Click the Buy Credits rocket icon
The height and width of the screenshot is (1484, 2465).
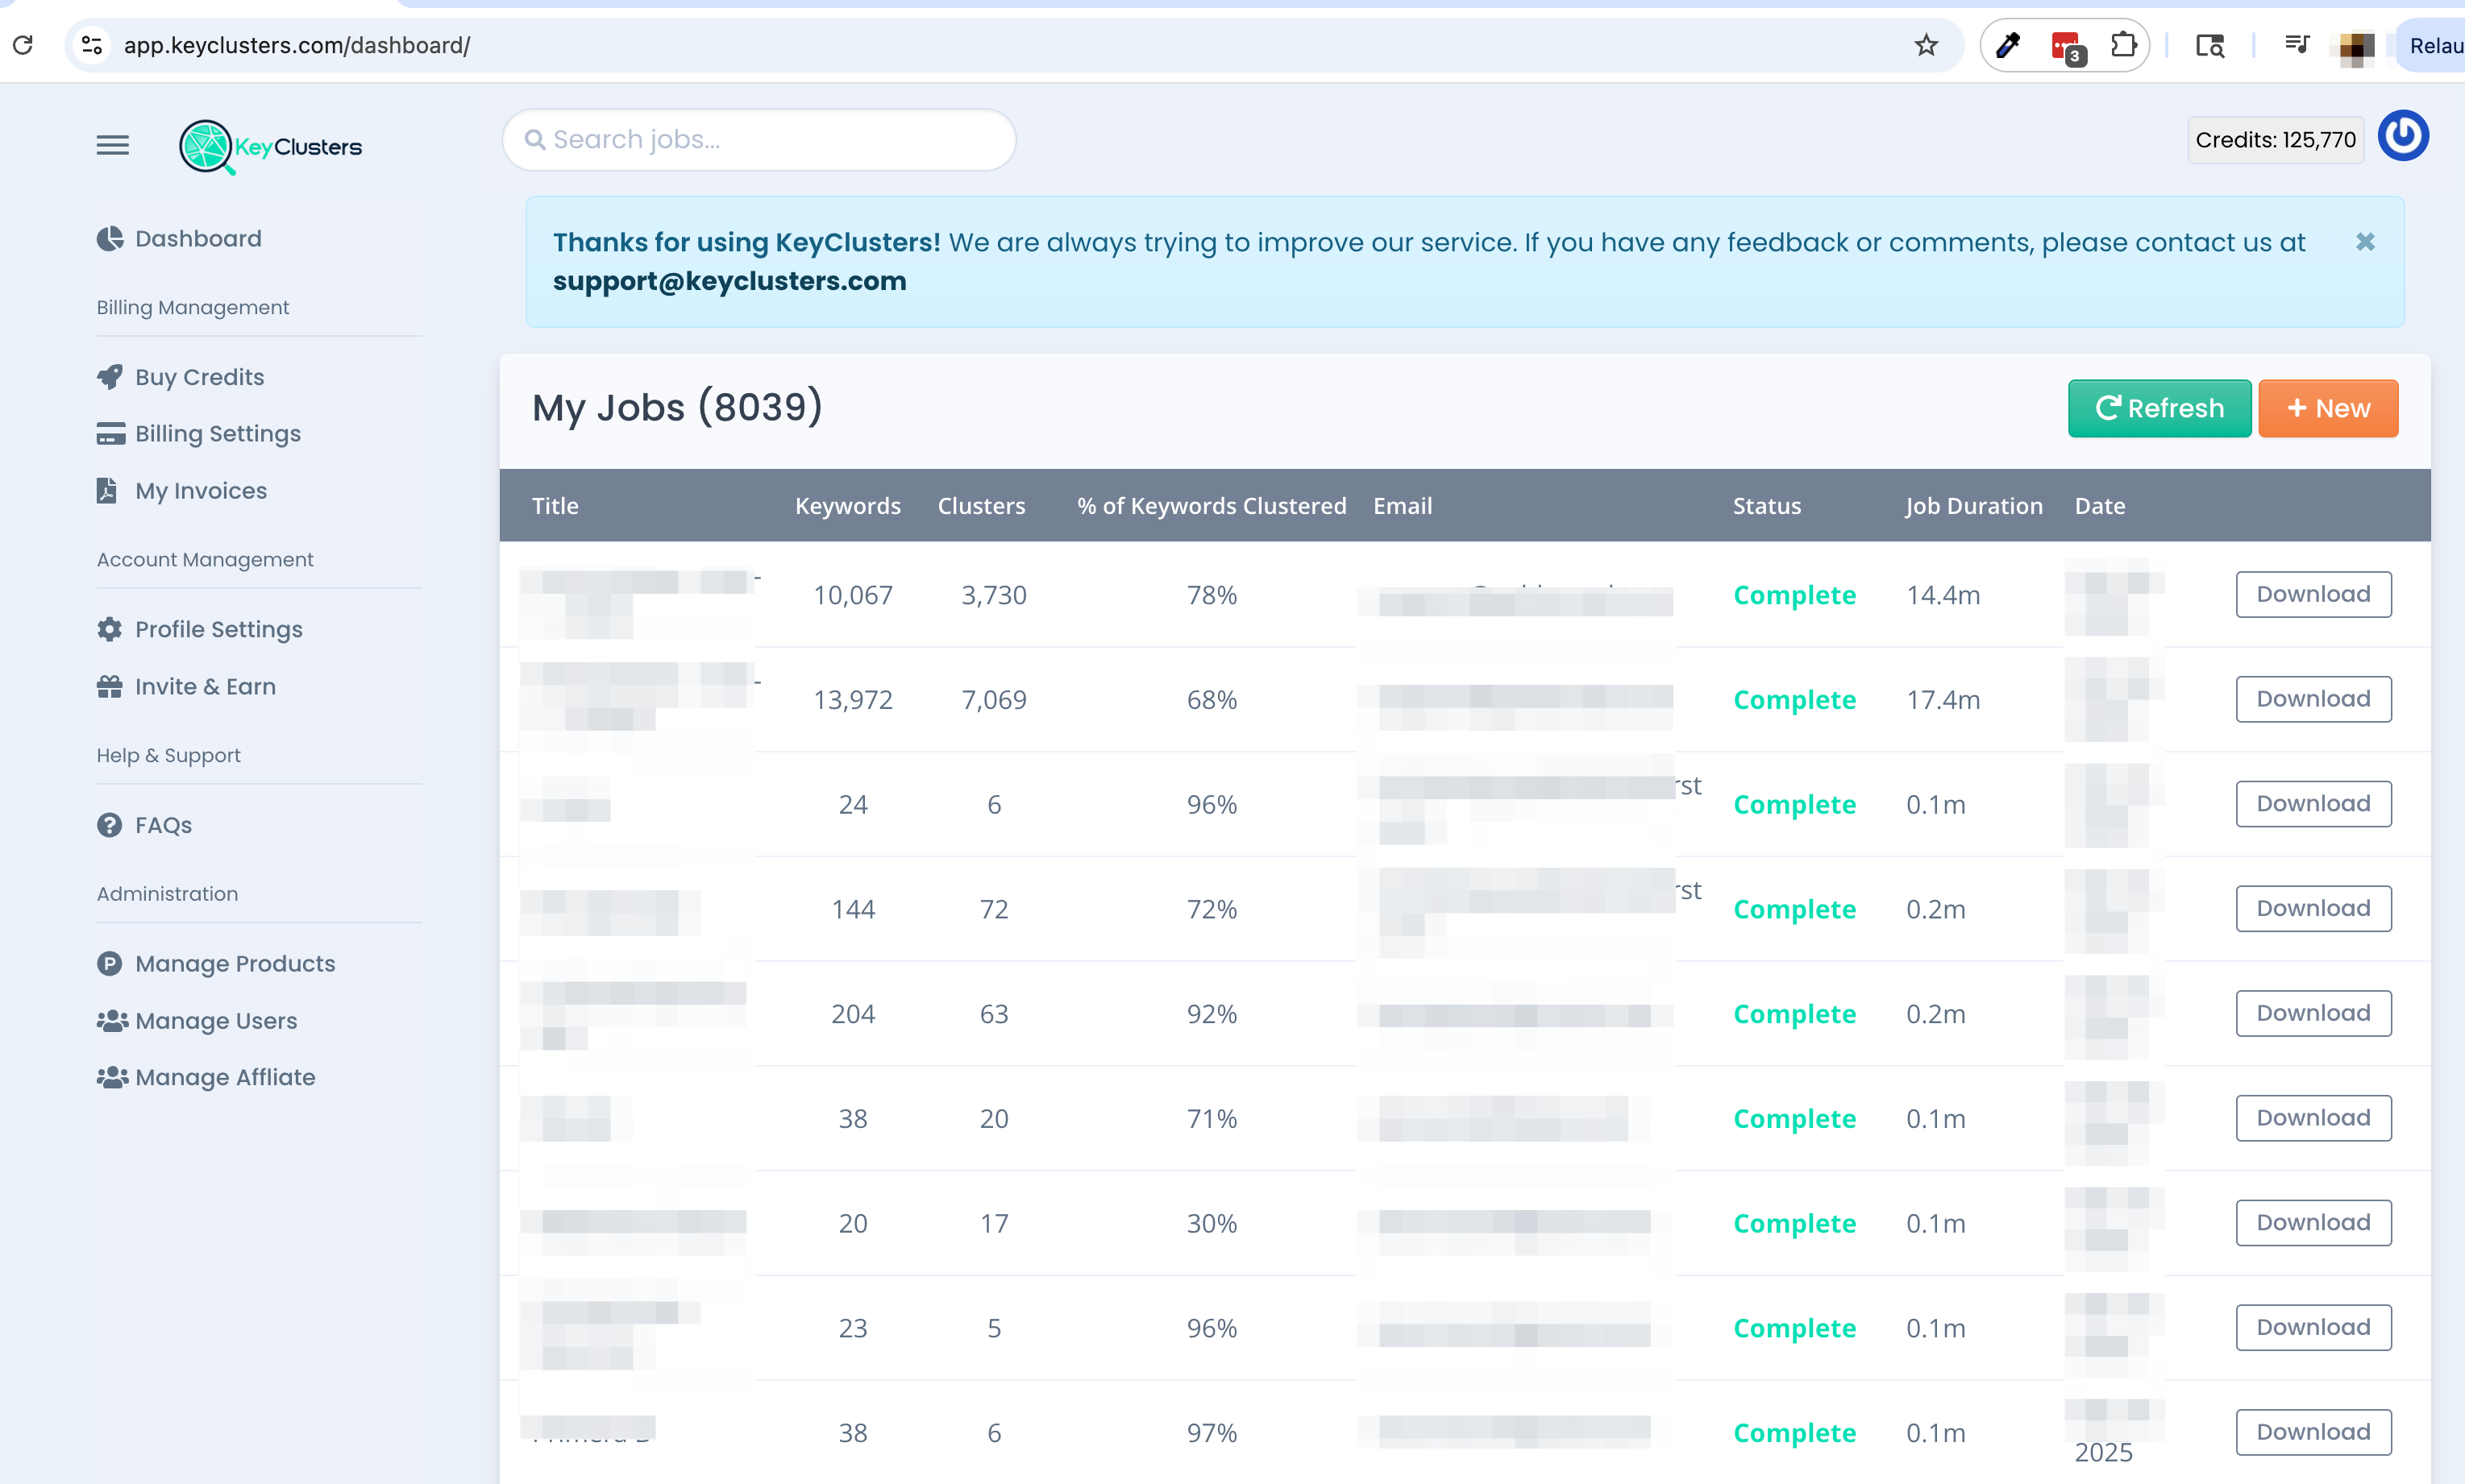point(111,377)
